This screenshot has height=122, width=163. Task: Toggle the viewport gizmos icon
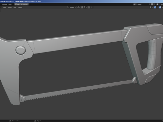155,7
